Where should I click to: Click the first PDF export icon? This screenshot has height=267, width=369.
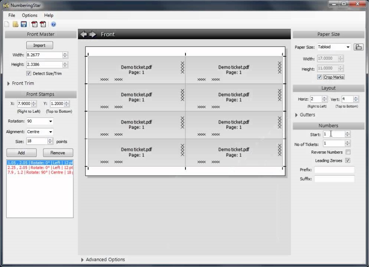coord(34,24)
